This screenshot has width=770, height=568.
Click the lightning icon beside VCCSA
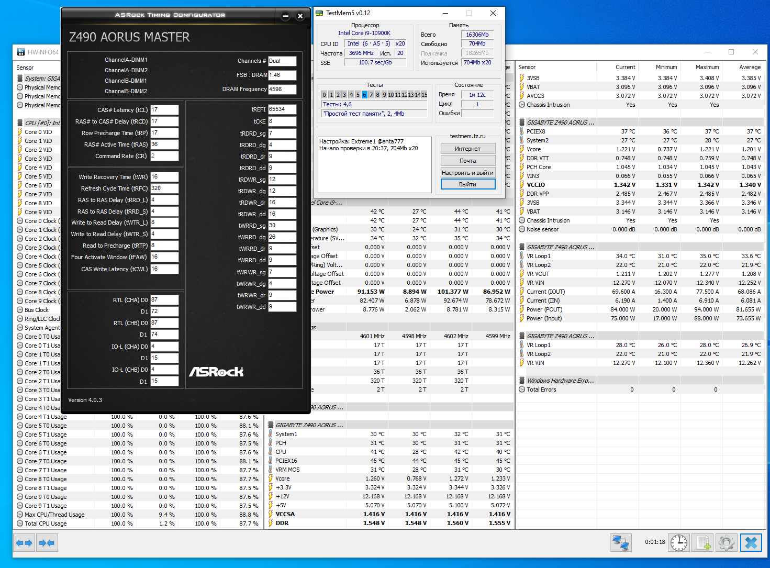pyautogui.click(x=271, y=514)
